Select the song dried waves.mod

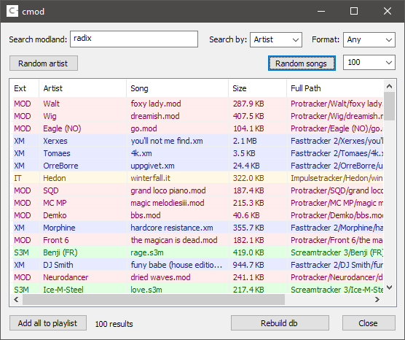point(160,278)
